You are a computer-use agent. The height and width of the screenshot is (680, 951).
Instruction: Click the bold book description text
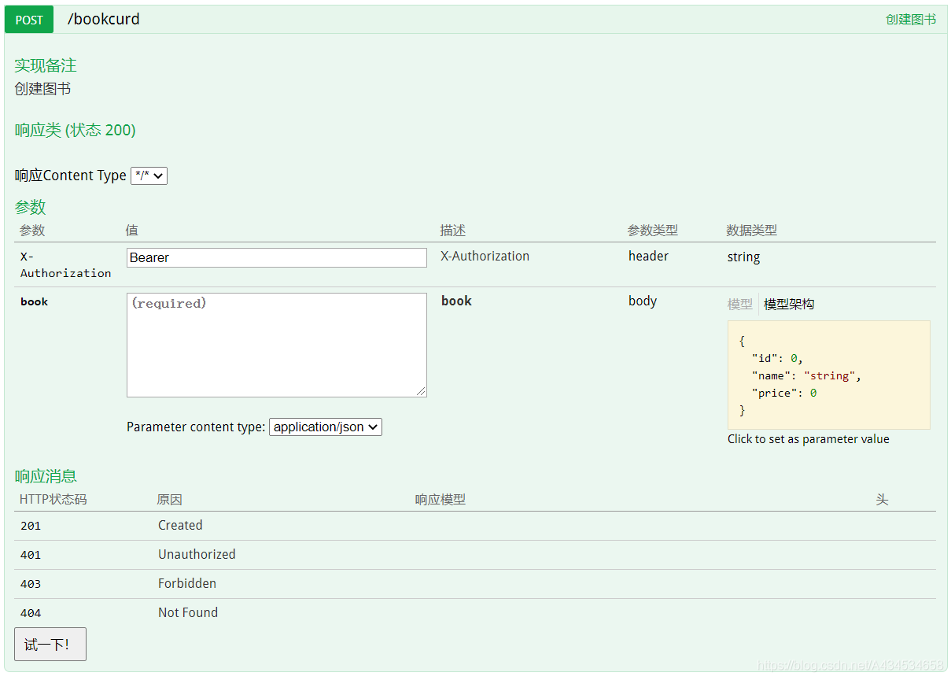click(x=456, y=301)
